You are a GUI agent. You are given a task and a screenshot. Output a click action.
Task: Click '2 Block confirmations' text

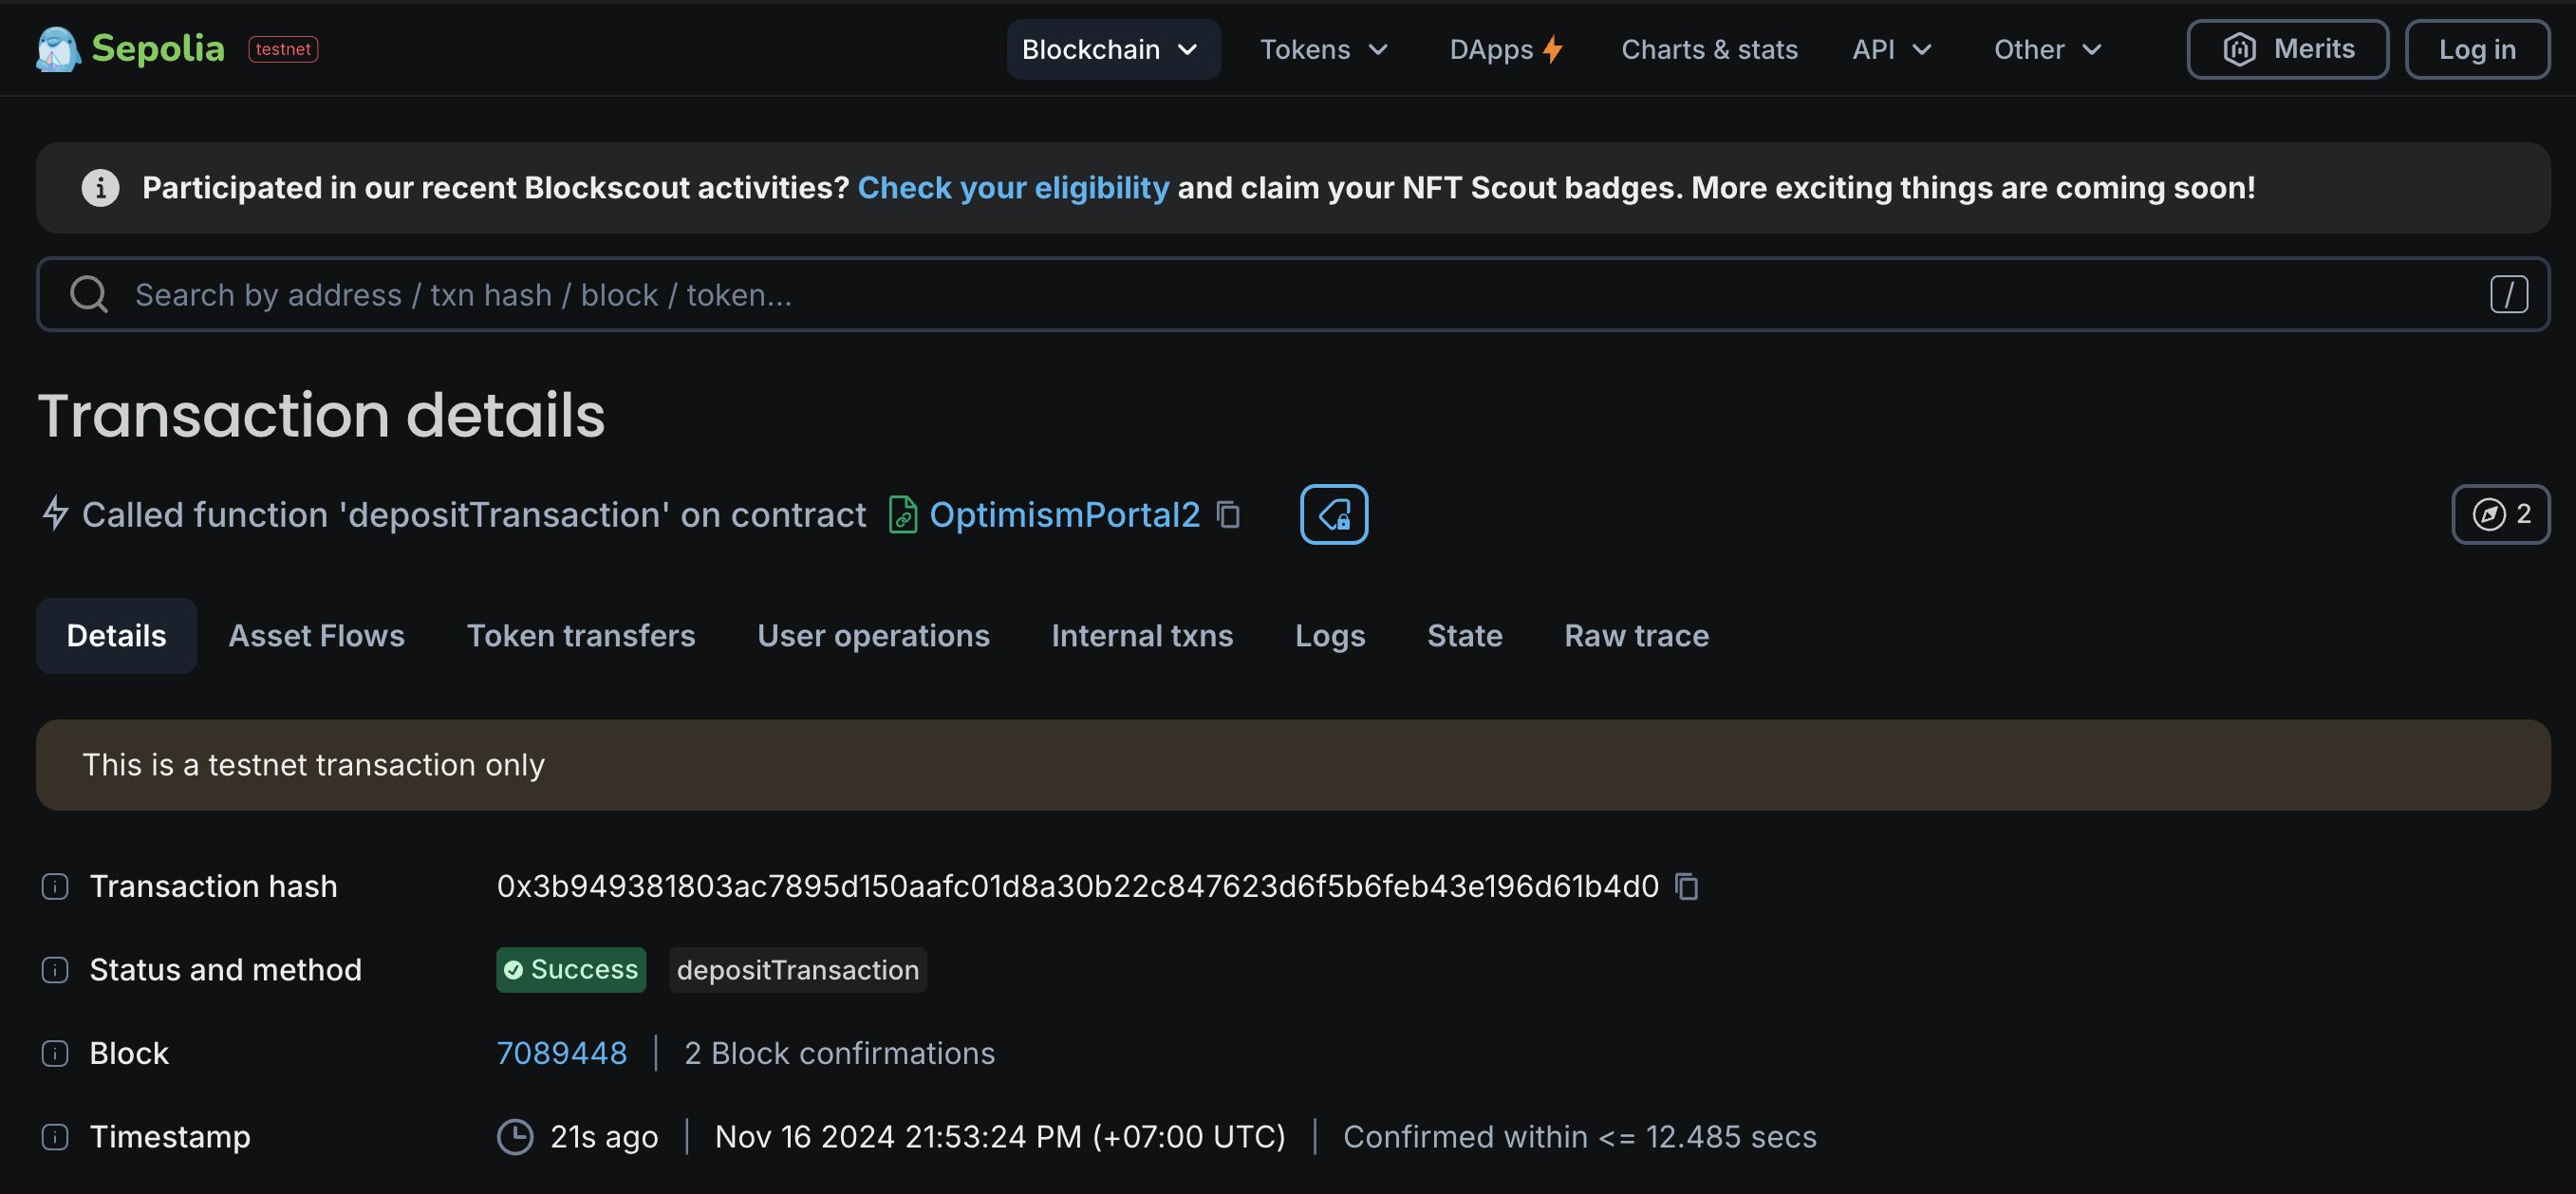(x=840, y=1053)
